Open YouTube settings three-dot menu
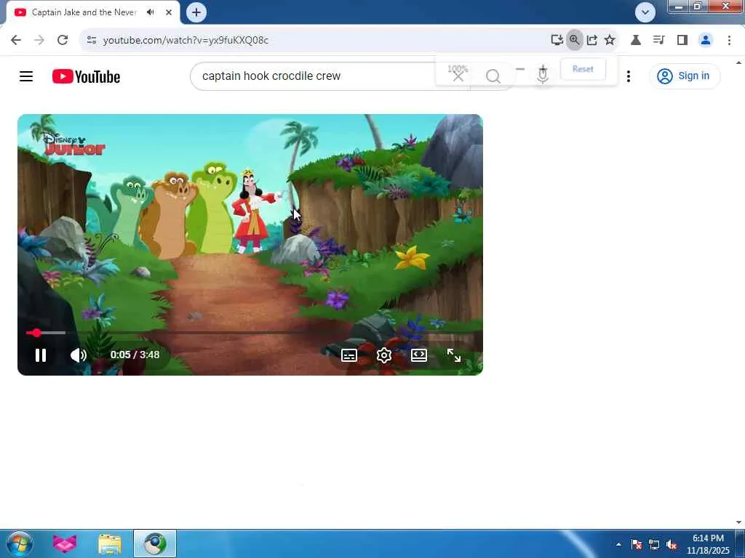This screenshot has width=745, height=558. tap(628, 76)
